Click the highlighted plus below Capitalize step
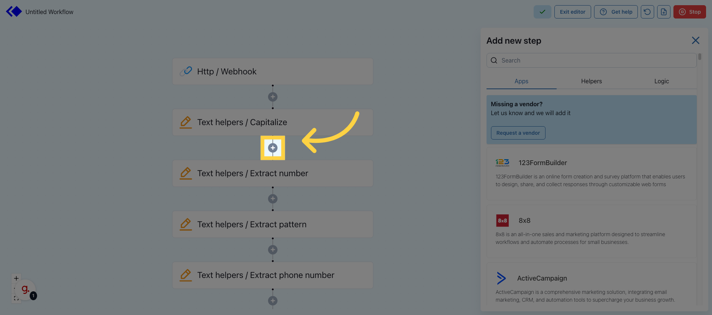The height and width of the screenshot is (315, 712). (x=273, y=148)
